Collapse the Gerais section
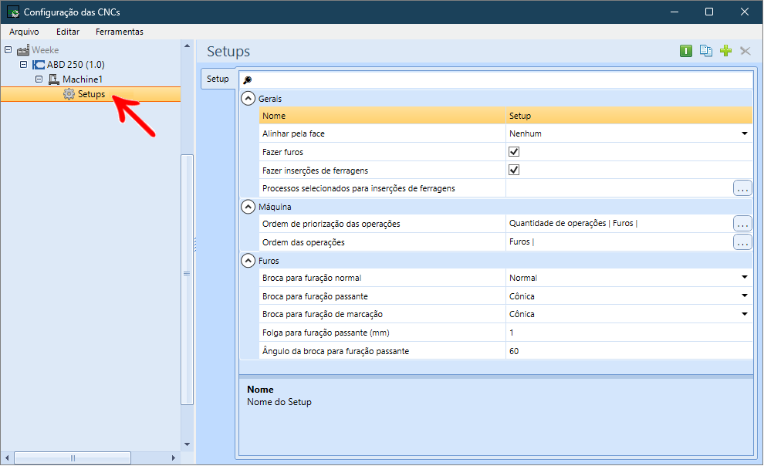 248,98
